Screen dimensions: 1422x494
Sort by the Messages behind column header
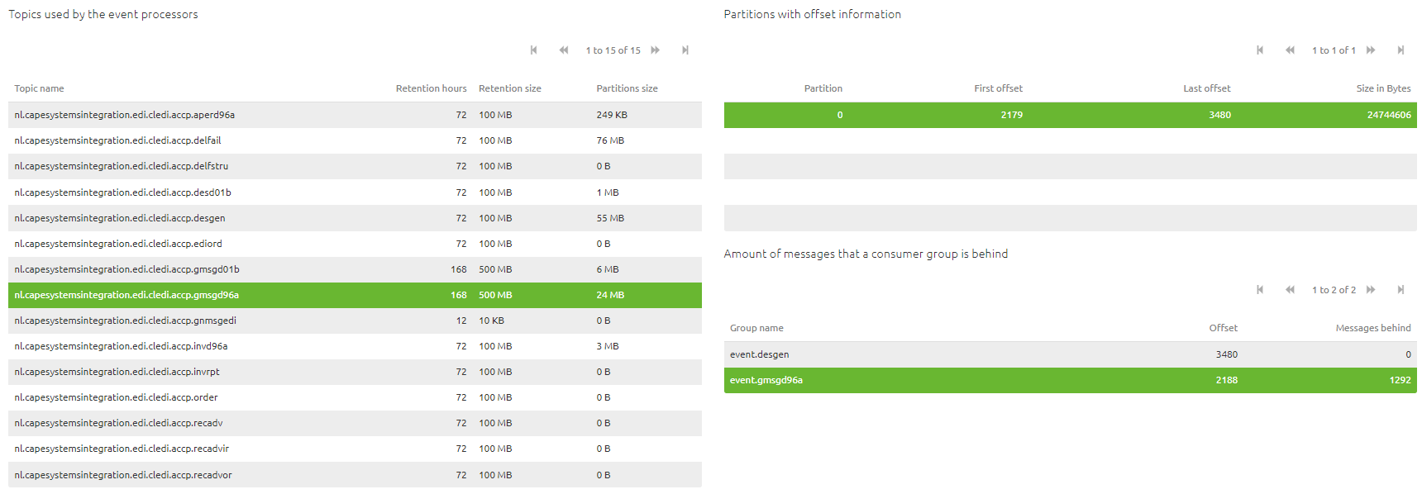point(1373,327)
